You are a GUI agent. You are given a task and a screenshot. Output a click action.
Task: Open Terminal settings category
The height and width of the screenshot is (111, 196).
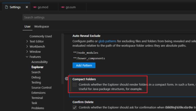point(37,98)
